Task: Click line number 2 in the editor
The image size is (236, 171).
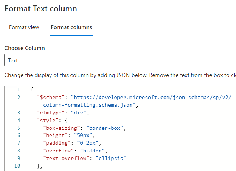Action: 19,98
